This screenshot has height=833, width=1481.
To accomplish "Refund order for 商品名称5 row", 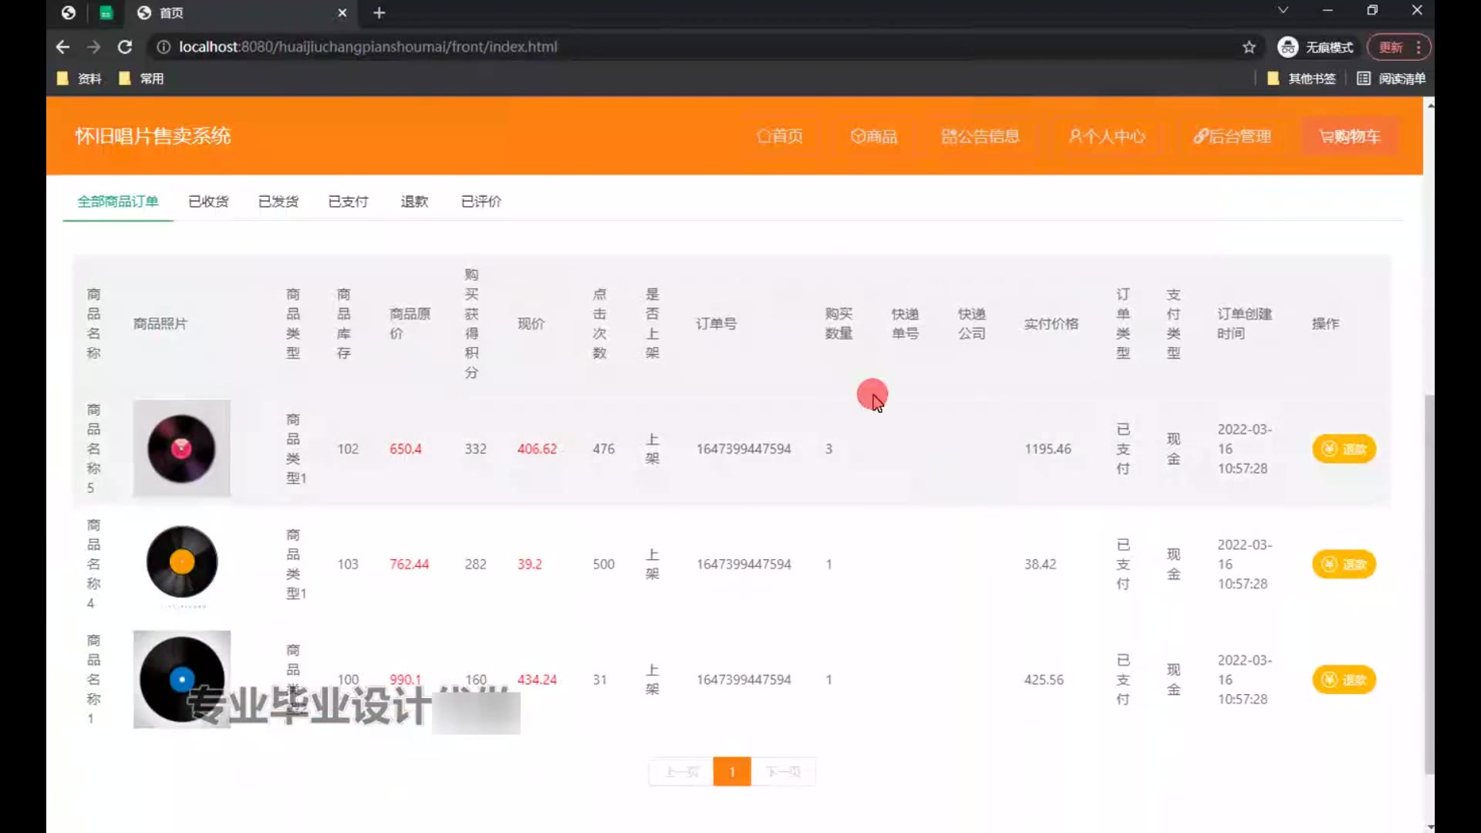I will tap(1344, 449).
